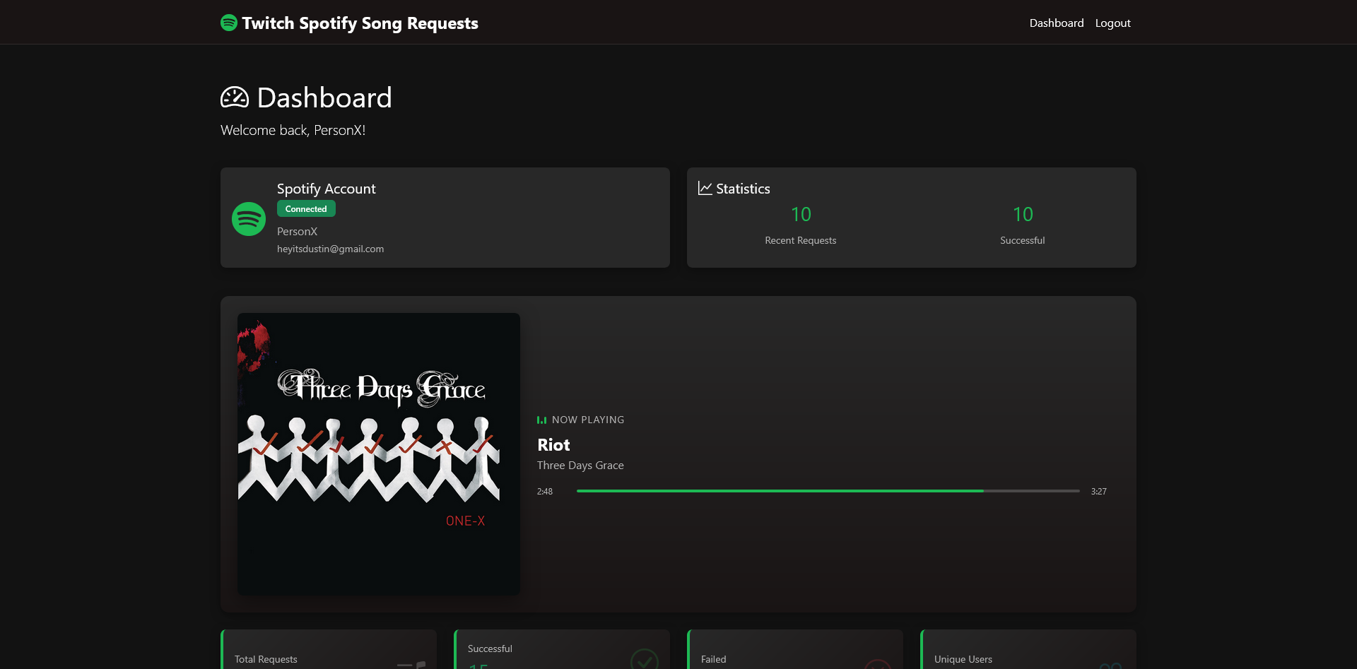Image resolution: width=1357 pixels, height=669 pixels.
Task: Click the Now Playing equalizer icon
Action: coord(541,420)
